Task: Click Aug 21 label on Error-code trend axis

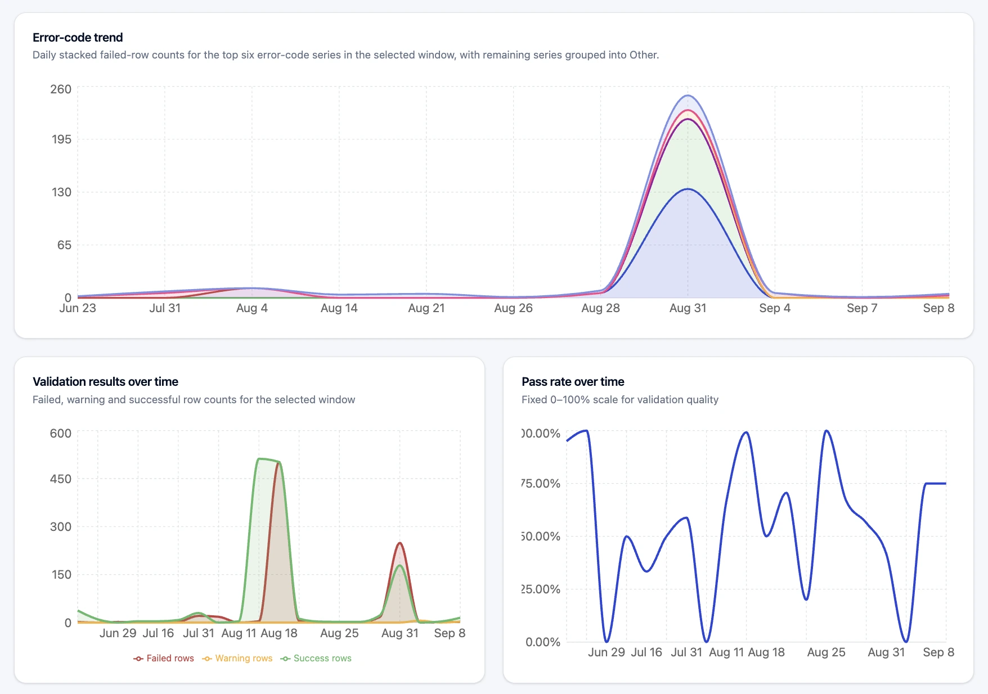Action: tap(426, 308)
